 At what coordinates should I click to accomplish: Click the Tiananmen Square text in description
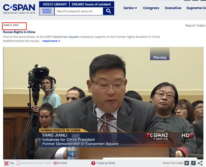click(65, 37)
